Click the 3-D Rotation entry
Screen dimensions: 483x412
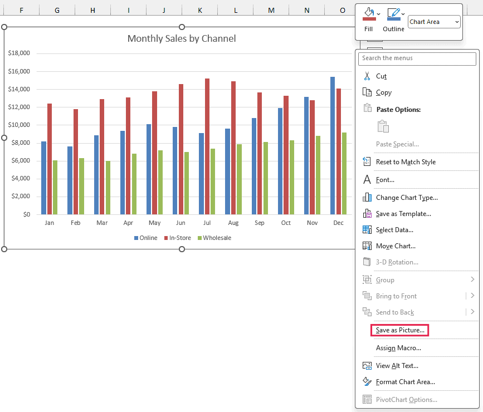pos(397,262)
